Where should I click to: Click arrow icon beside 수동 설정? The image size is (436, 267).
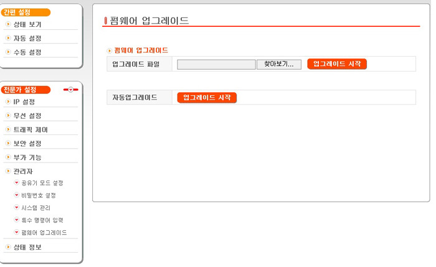(8, 52)
